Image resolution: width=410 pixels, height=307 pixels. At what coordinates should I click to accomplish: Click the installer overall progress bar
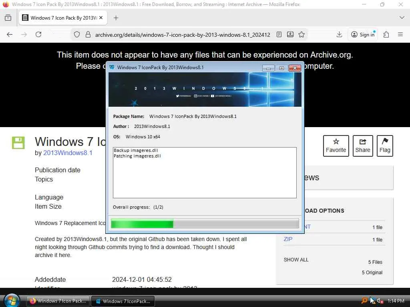point(205,224)
